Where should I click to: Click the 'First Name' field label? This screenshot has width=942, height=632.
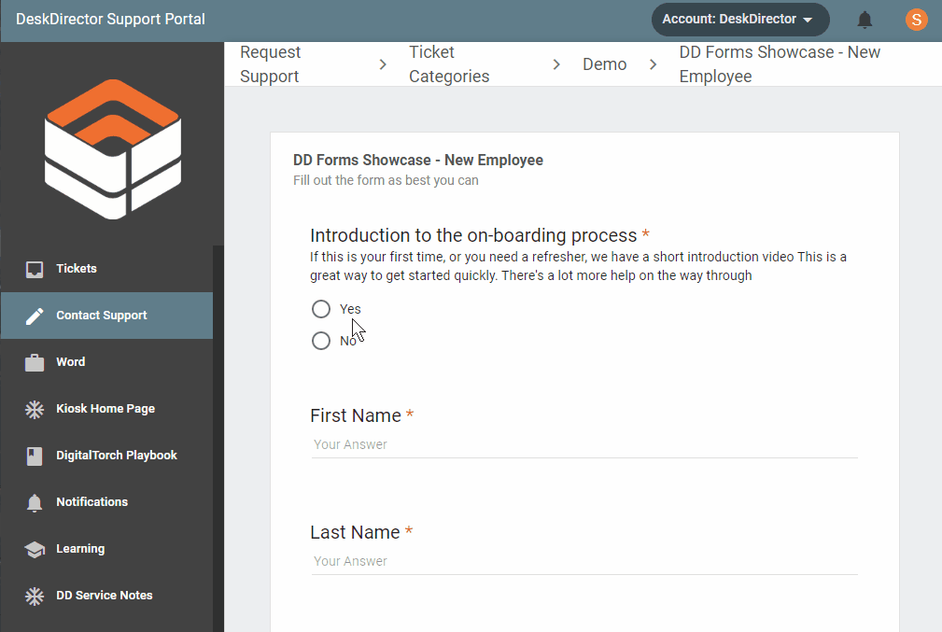coord(356,415)
